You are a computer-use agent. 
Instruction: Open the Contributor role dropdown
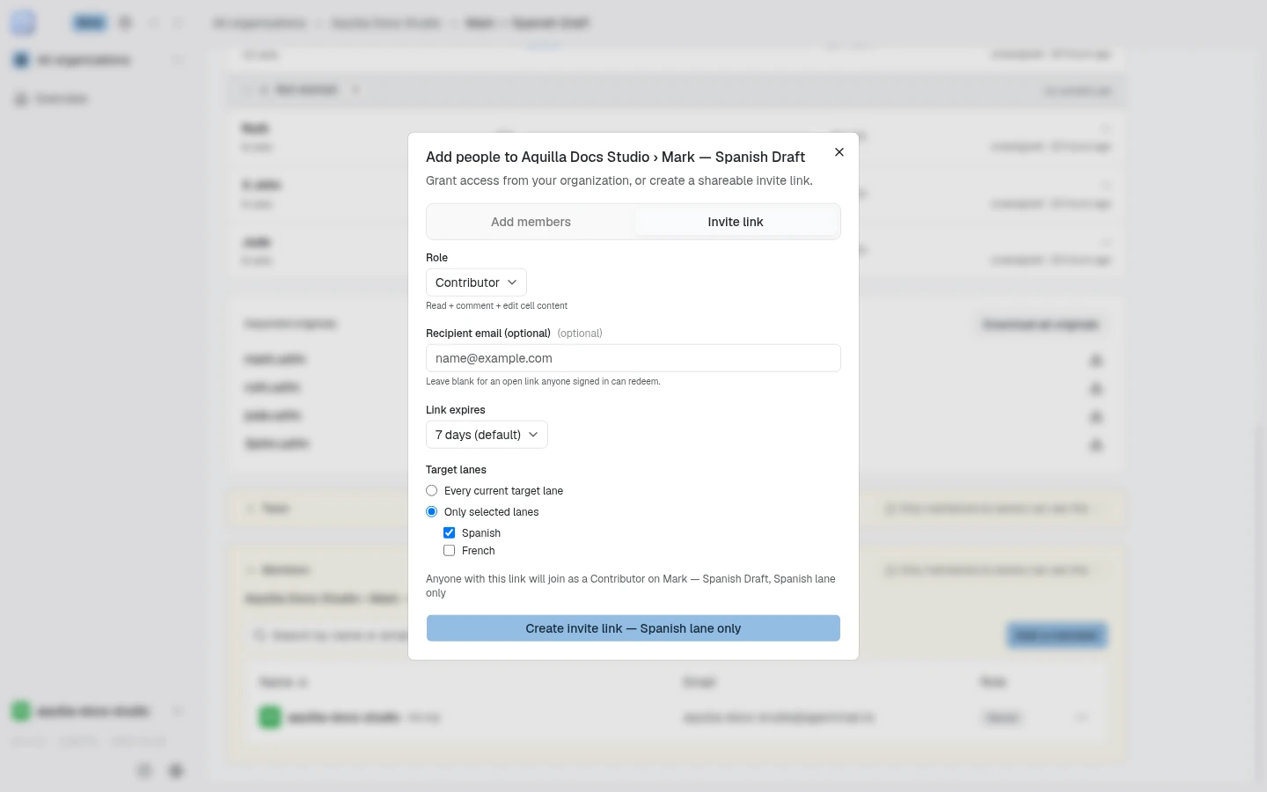tap(476, 282)
